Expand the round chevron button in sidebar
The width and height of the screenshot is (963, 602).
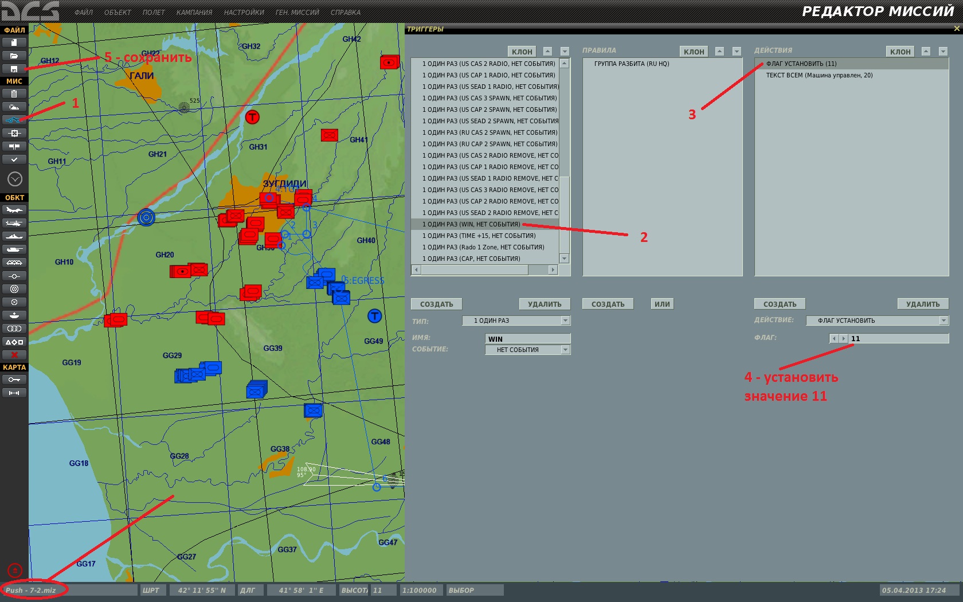[15, 179]
